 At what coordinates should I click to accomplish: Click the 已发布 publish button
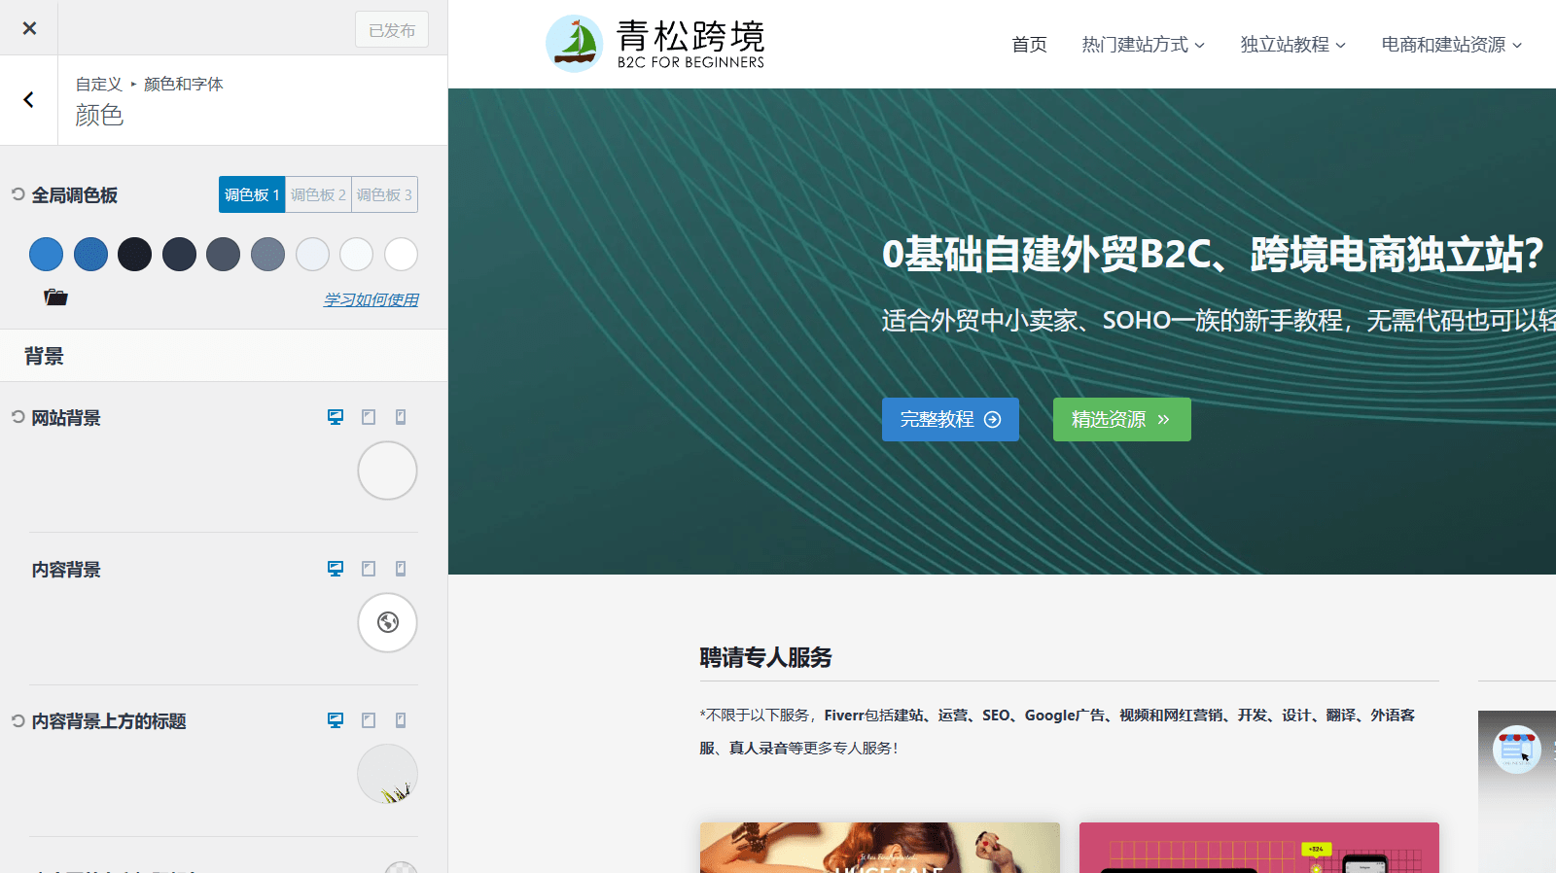click(392, 30)
